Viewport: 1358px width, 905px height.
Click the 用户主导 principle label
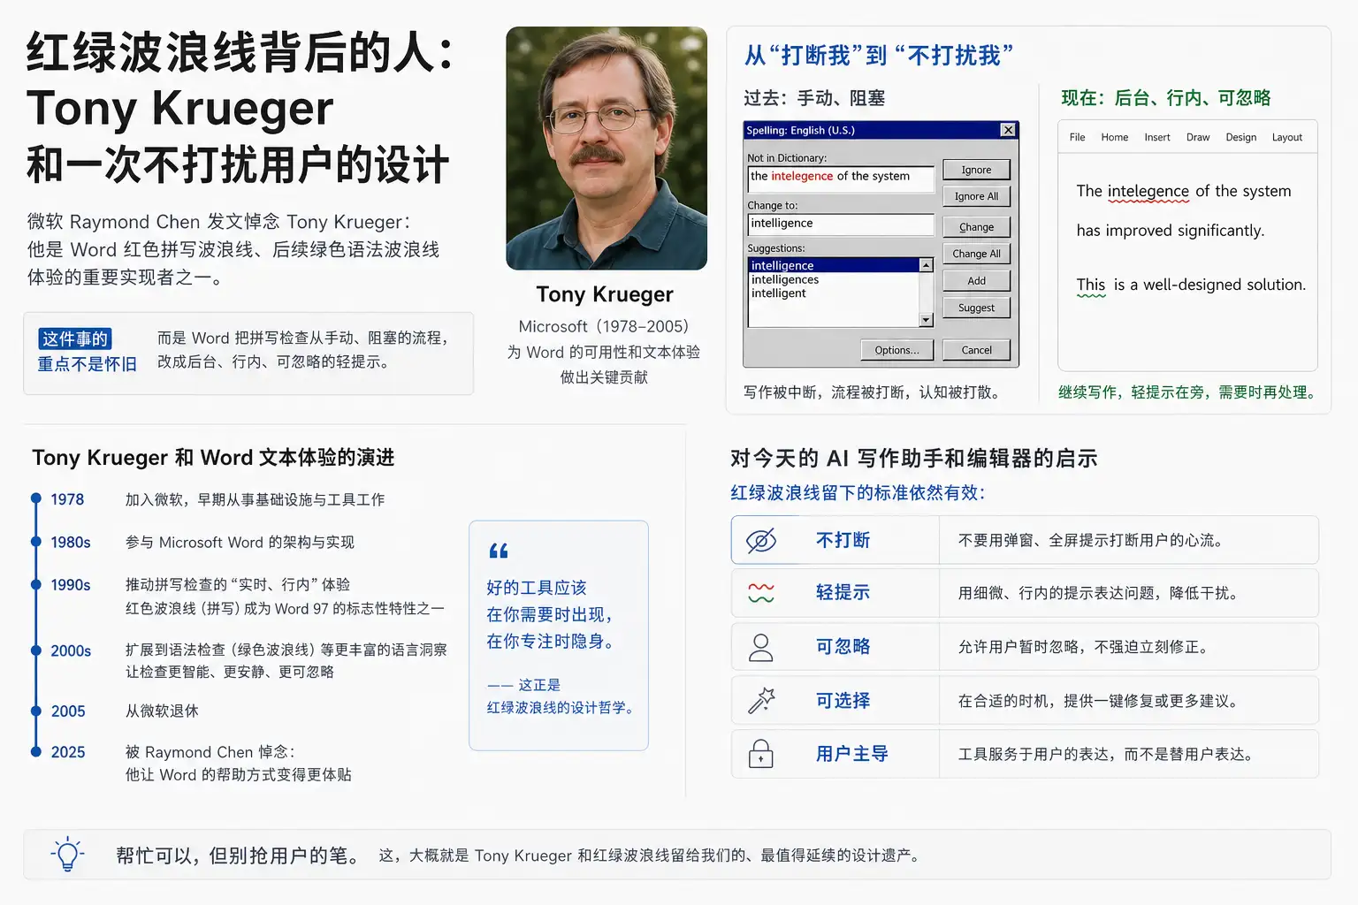tap(851, 754)
